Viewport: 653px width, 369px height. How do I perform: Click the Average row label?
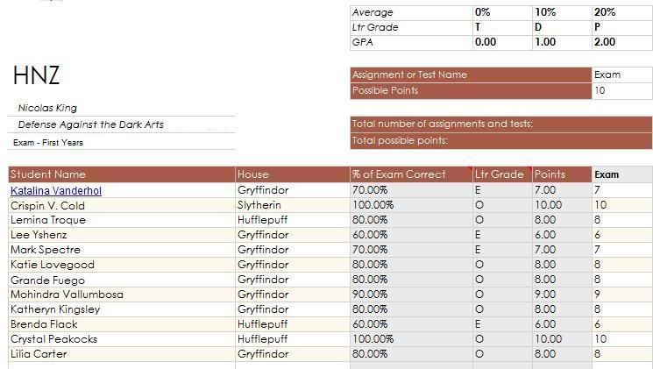[411, 12]
